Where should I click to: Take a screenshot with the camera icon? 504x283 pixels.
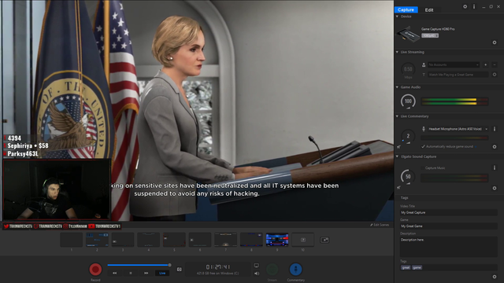(180, 269)
